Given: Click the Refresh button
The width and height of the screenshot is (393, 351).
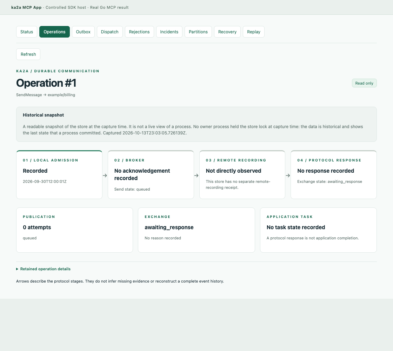Looking at the screenshot, I should click(28, 54).
